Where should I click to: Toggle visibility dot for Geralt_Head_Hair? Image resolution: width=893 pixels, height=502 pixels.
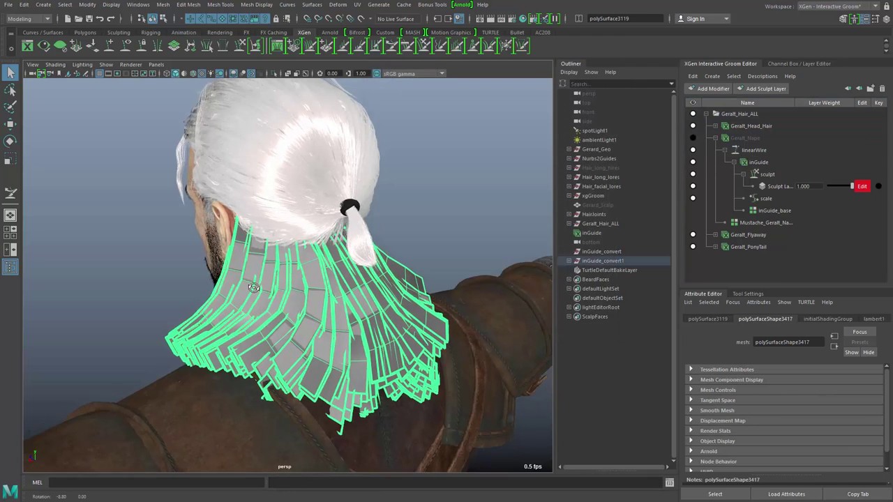coord(693,126)
